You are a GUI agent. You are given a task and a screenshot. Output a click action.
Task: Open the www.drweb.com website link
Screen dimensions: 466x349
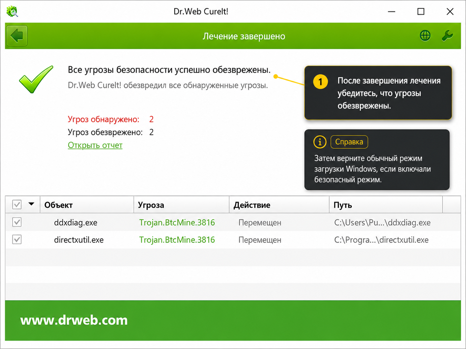(74, 320)
